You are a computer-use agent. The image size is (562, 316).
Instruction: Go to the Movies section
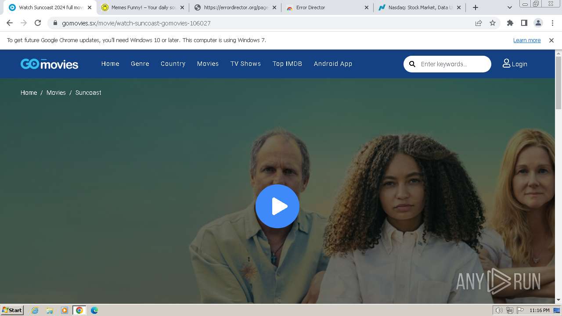coord(208,64)
